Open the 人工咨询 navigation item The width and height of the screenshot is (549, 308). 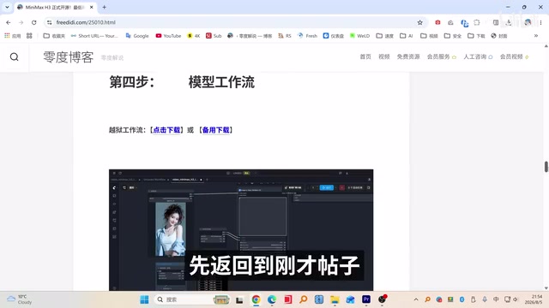click(x=478, y=56)
